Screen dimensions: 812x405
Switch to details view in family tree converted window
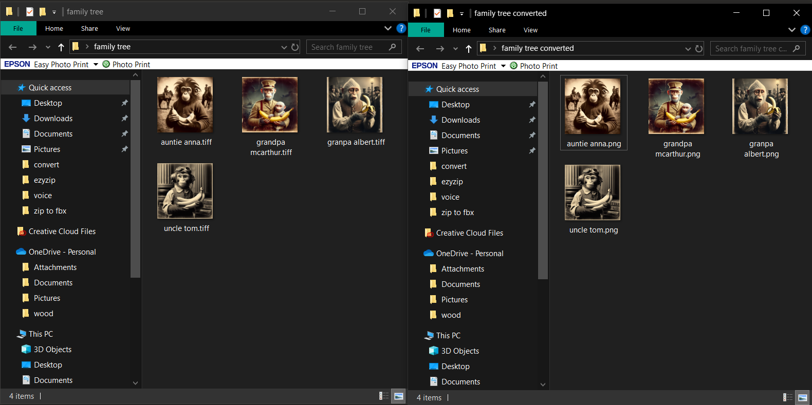click(x=788, y=397)
